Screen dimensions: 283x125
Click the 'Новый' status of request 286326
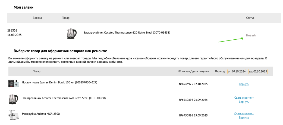[x=251, y=35]
